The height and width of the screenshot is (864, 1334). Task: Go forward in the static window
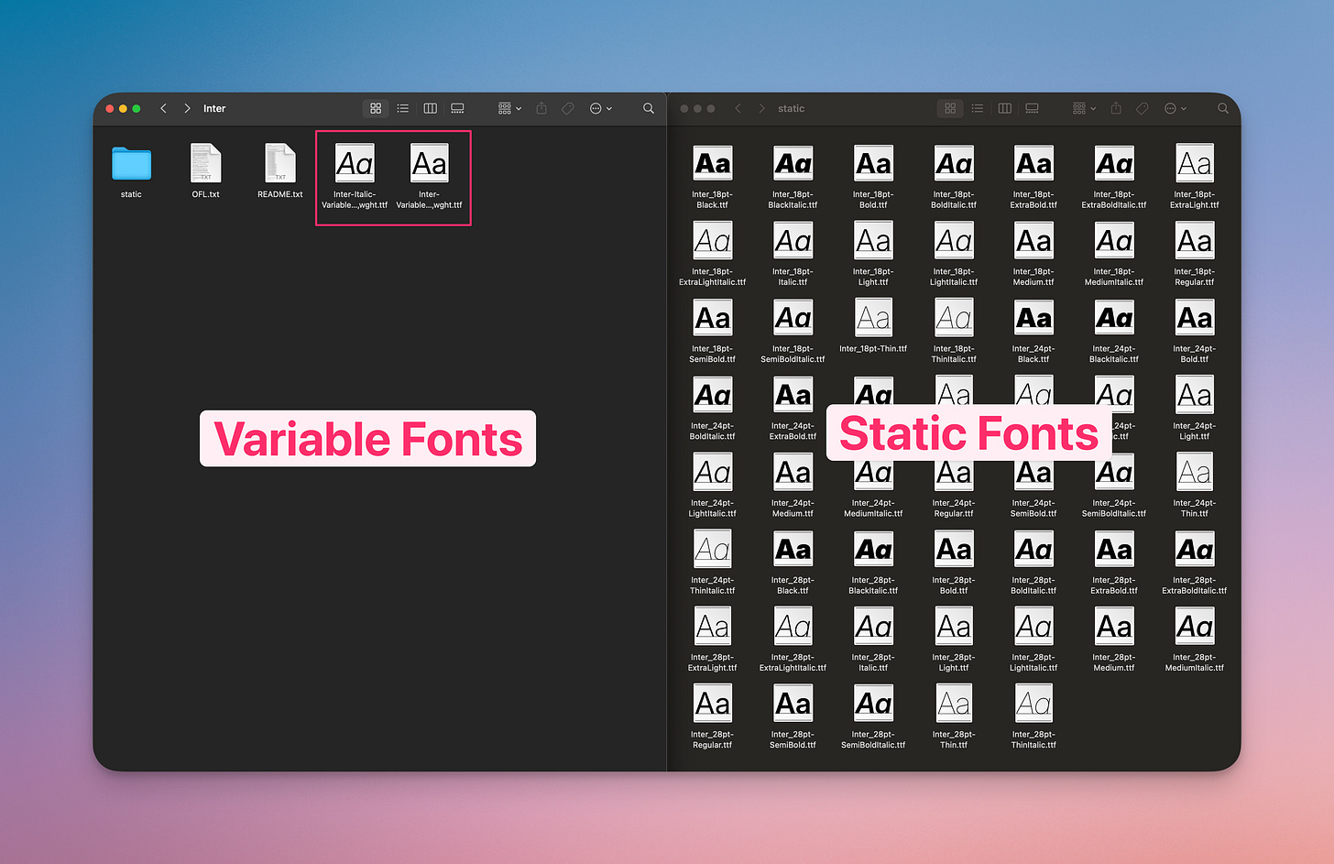(x=761, y=108)
